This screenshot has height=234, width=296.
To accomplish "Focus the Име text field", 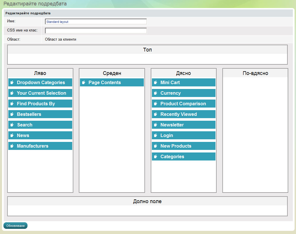I will [x=96, y=22].
